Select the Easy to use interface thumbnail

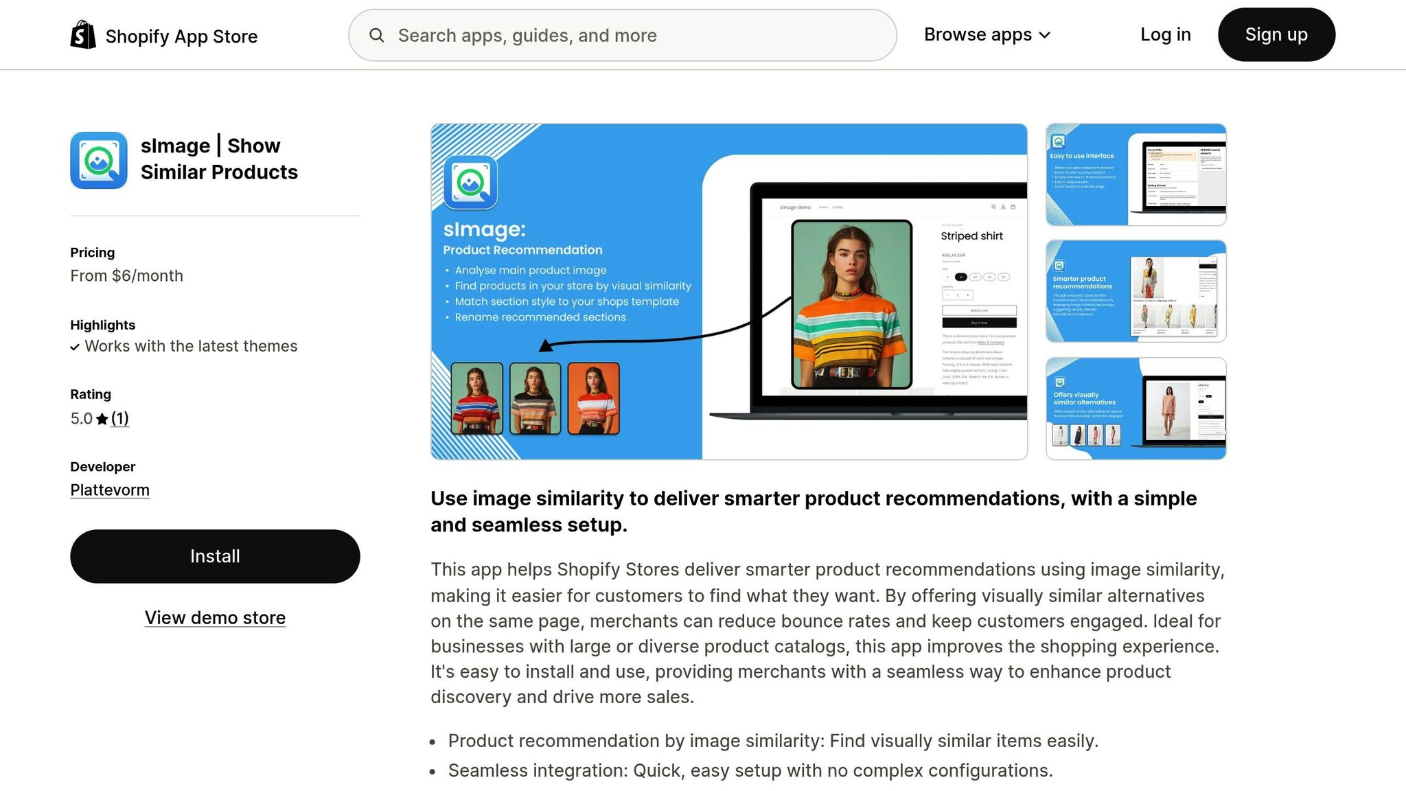pos(1136,174)
